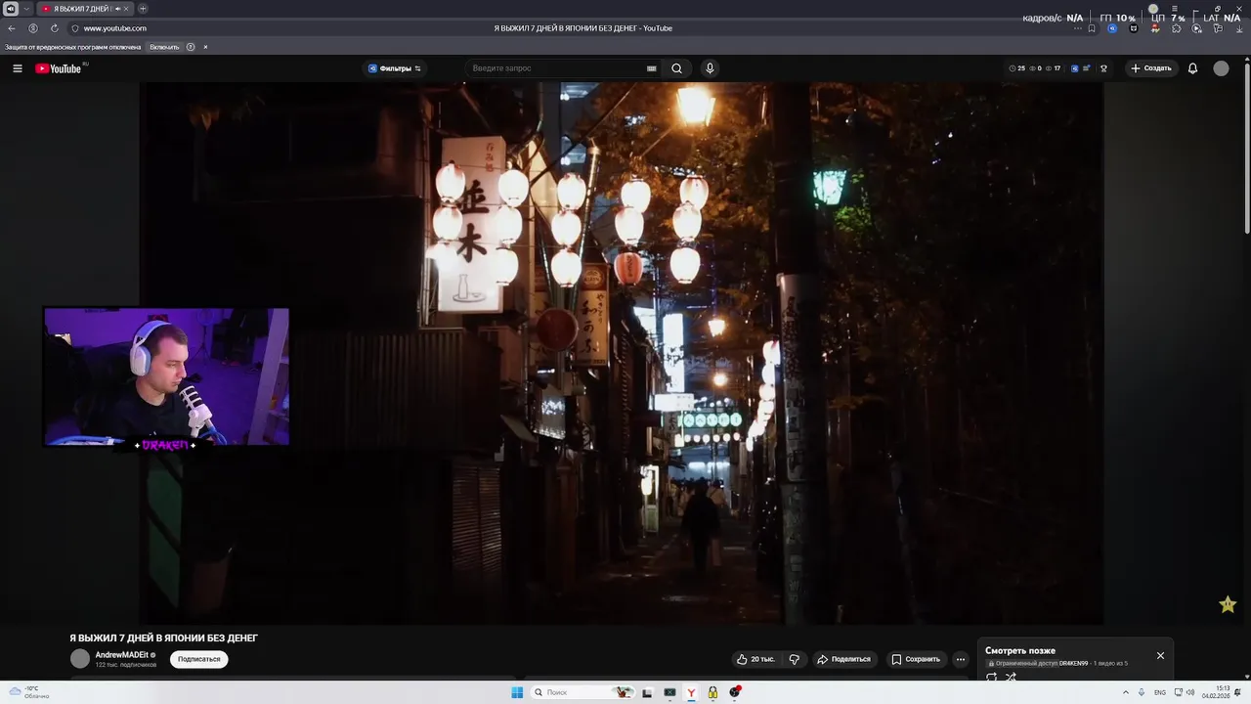
Task: Click Включить to enable malware protection
Action: 164,47
